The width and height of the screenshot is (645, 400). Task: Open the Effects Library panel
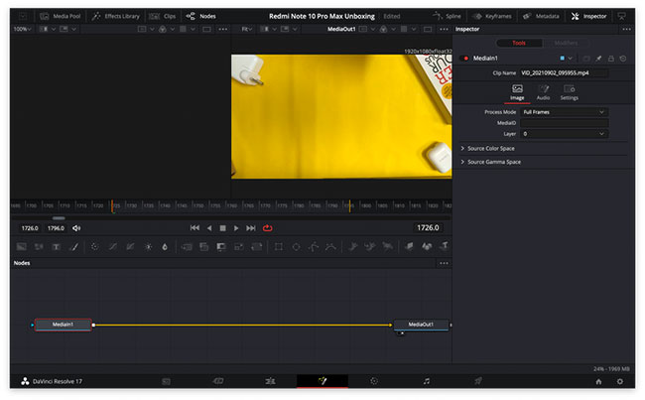[116, 16]
